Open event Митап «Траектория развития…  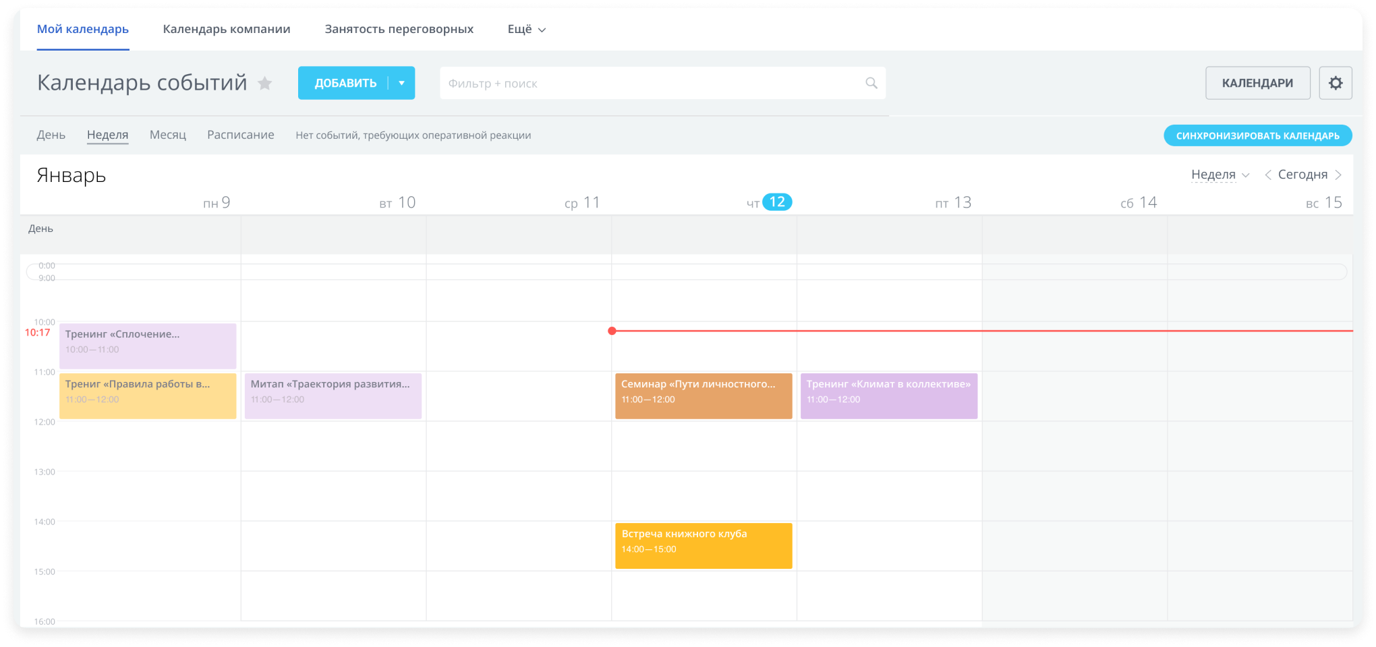tap(333, 396)
